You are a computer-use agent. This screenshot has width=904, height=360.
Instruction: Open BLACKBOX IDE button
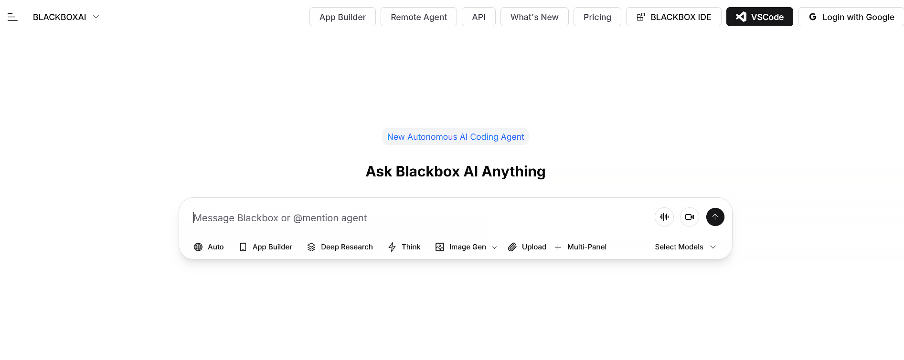pyautogui.click(x=673, y=17)
